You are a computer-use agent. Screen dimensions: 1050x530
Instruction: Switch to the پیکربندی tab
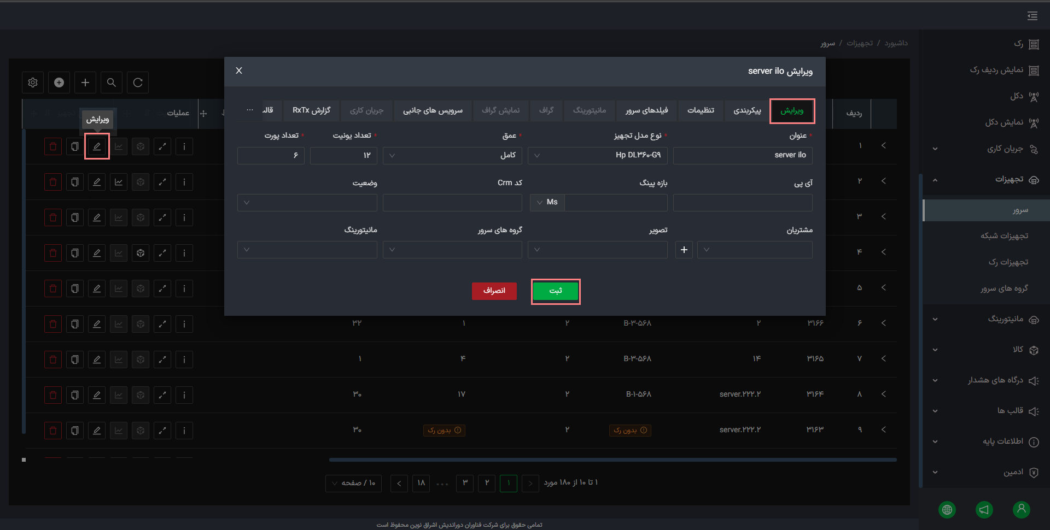[x=747, y=111]
